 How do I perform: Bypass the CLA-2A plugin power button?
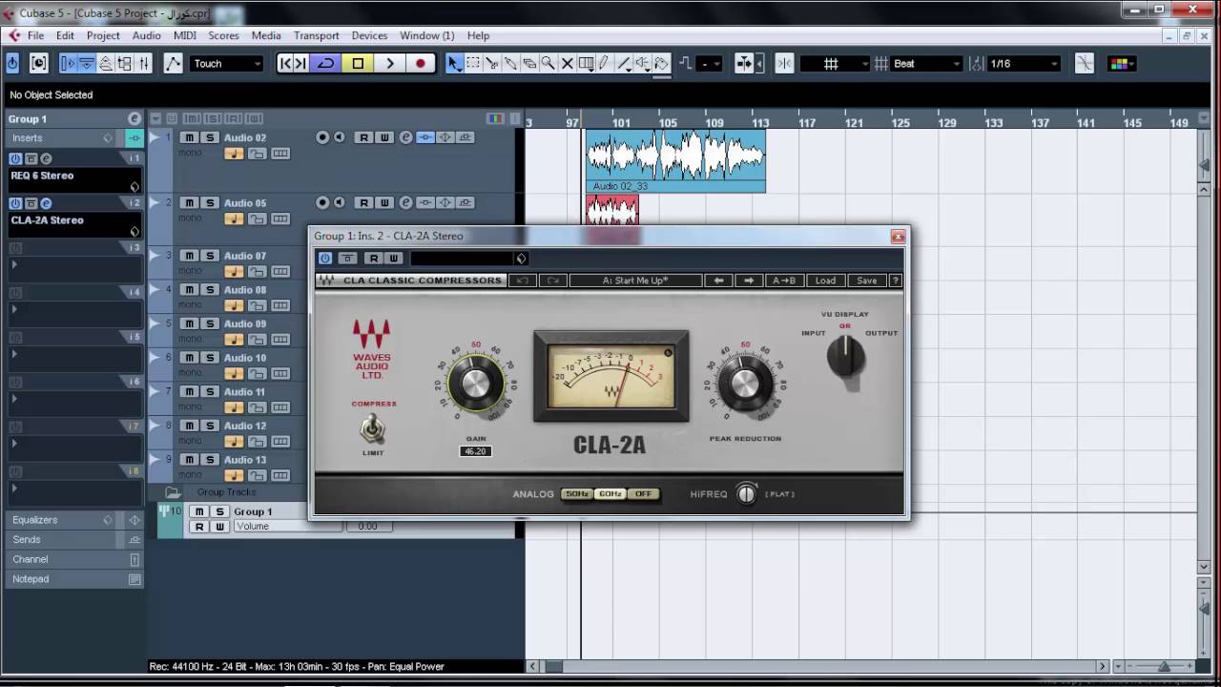click(x=325, y=259)
